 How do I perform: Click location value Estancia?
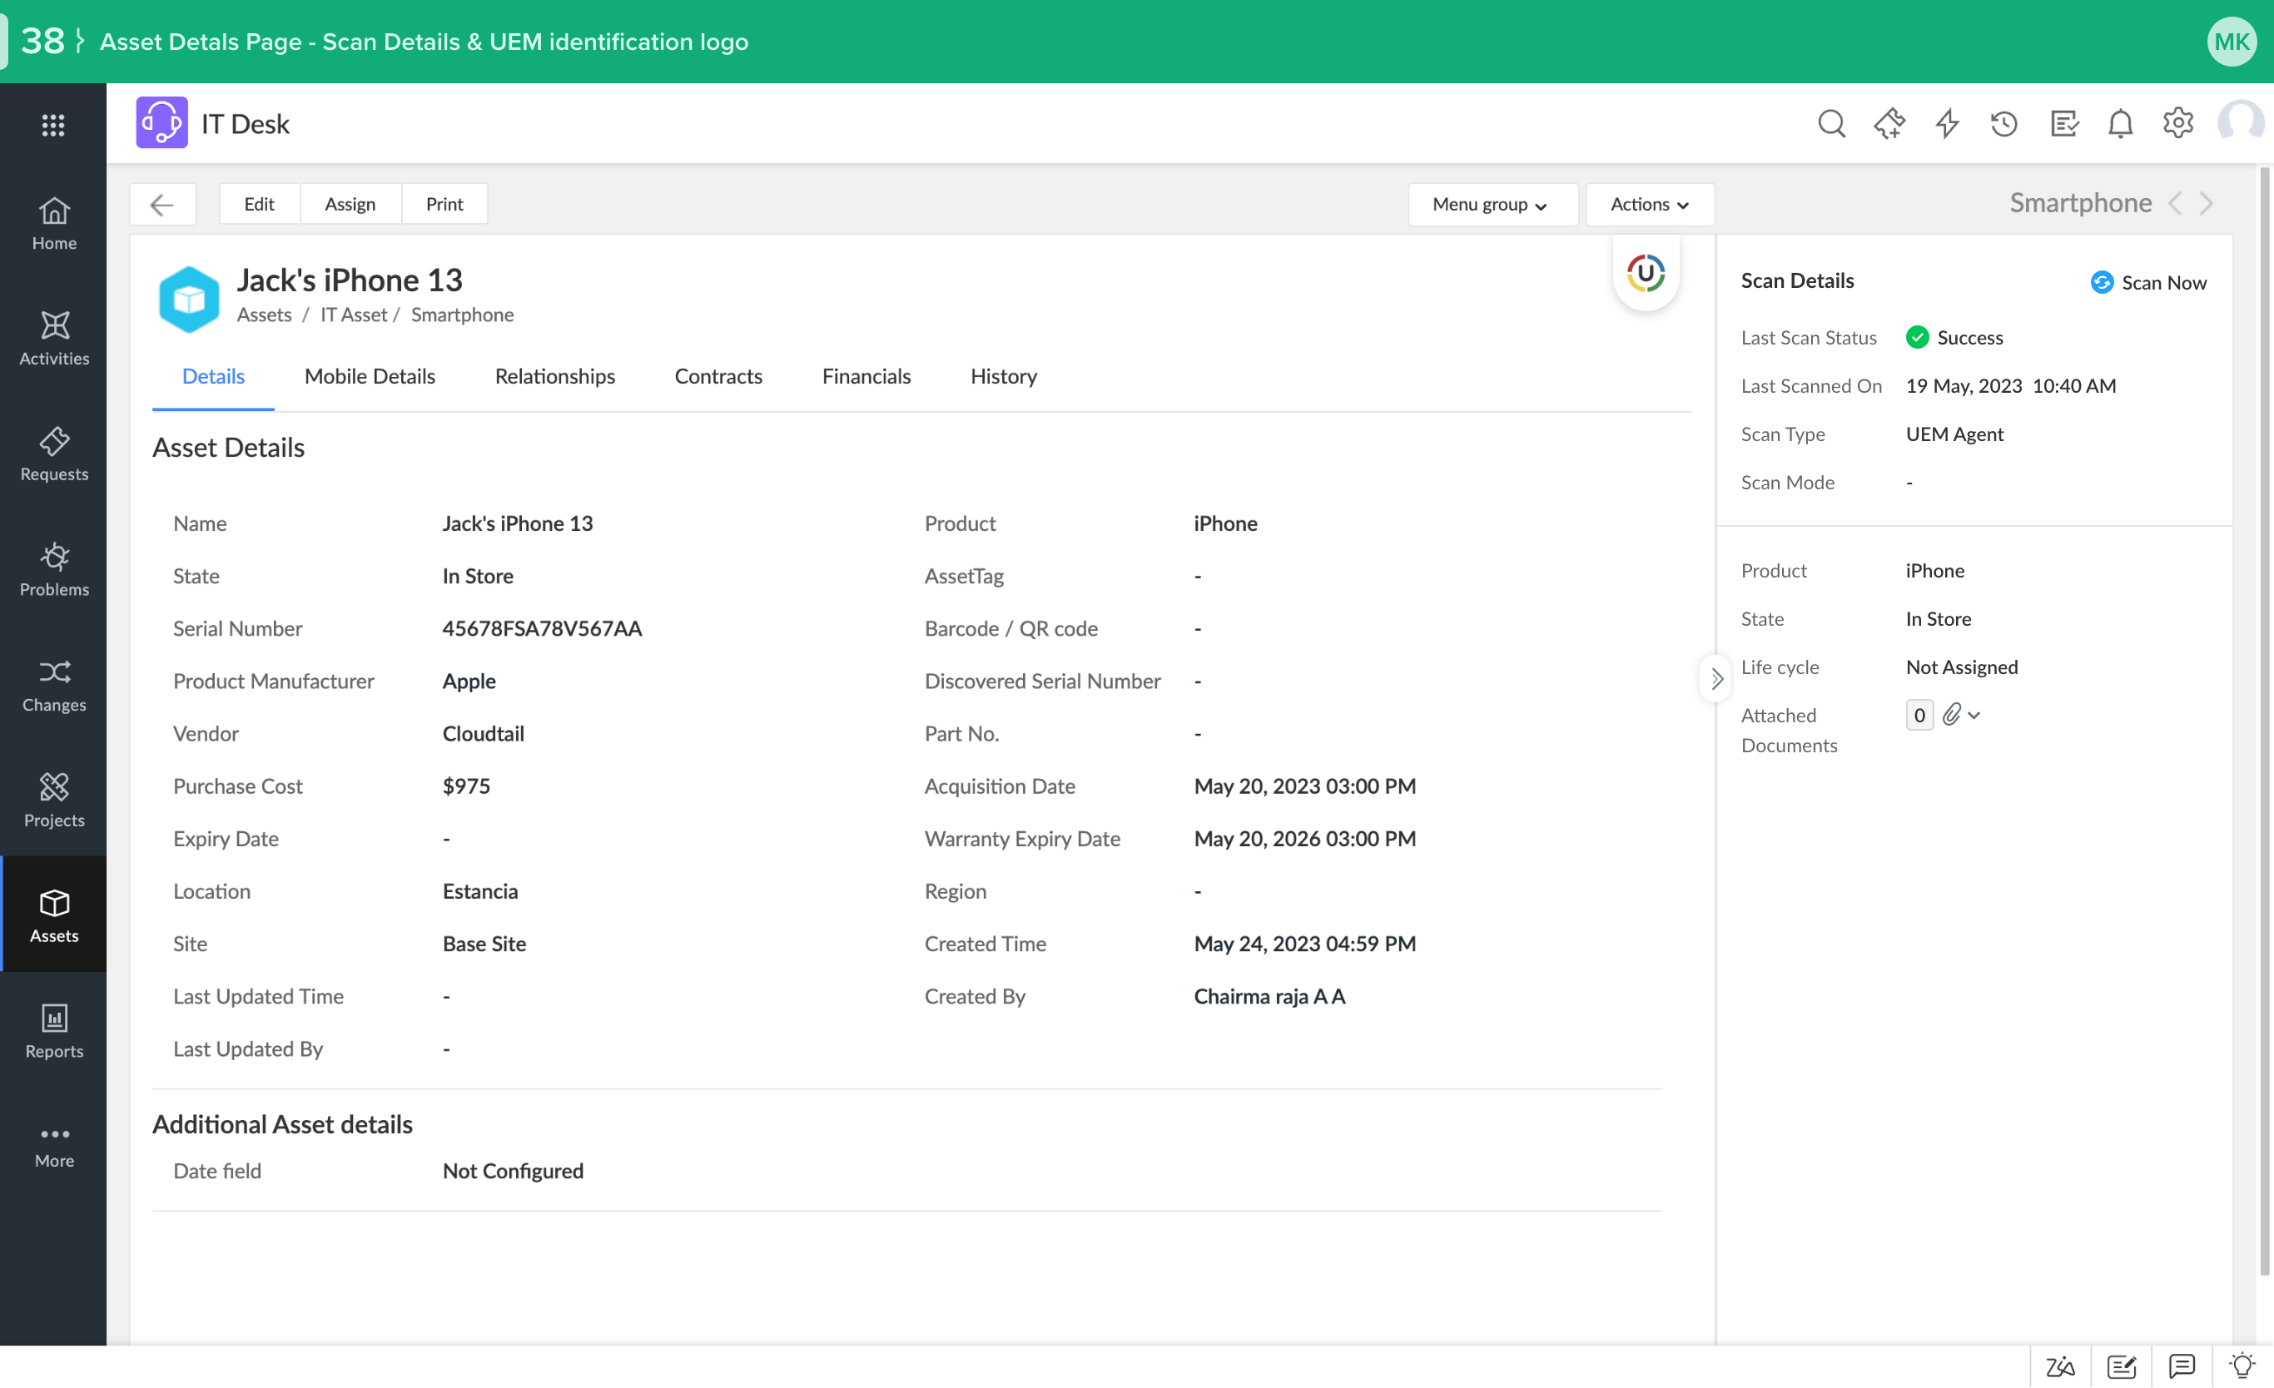480,891
